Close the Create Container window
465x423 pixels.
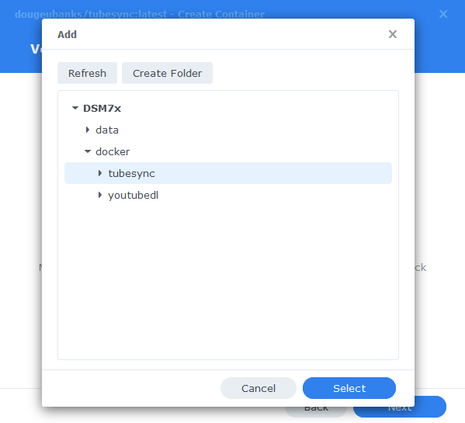click(x=443, y=14)
